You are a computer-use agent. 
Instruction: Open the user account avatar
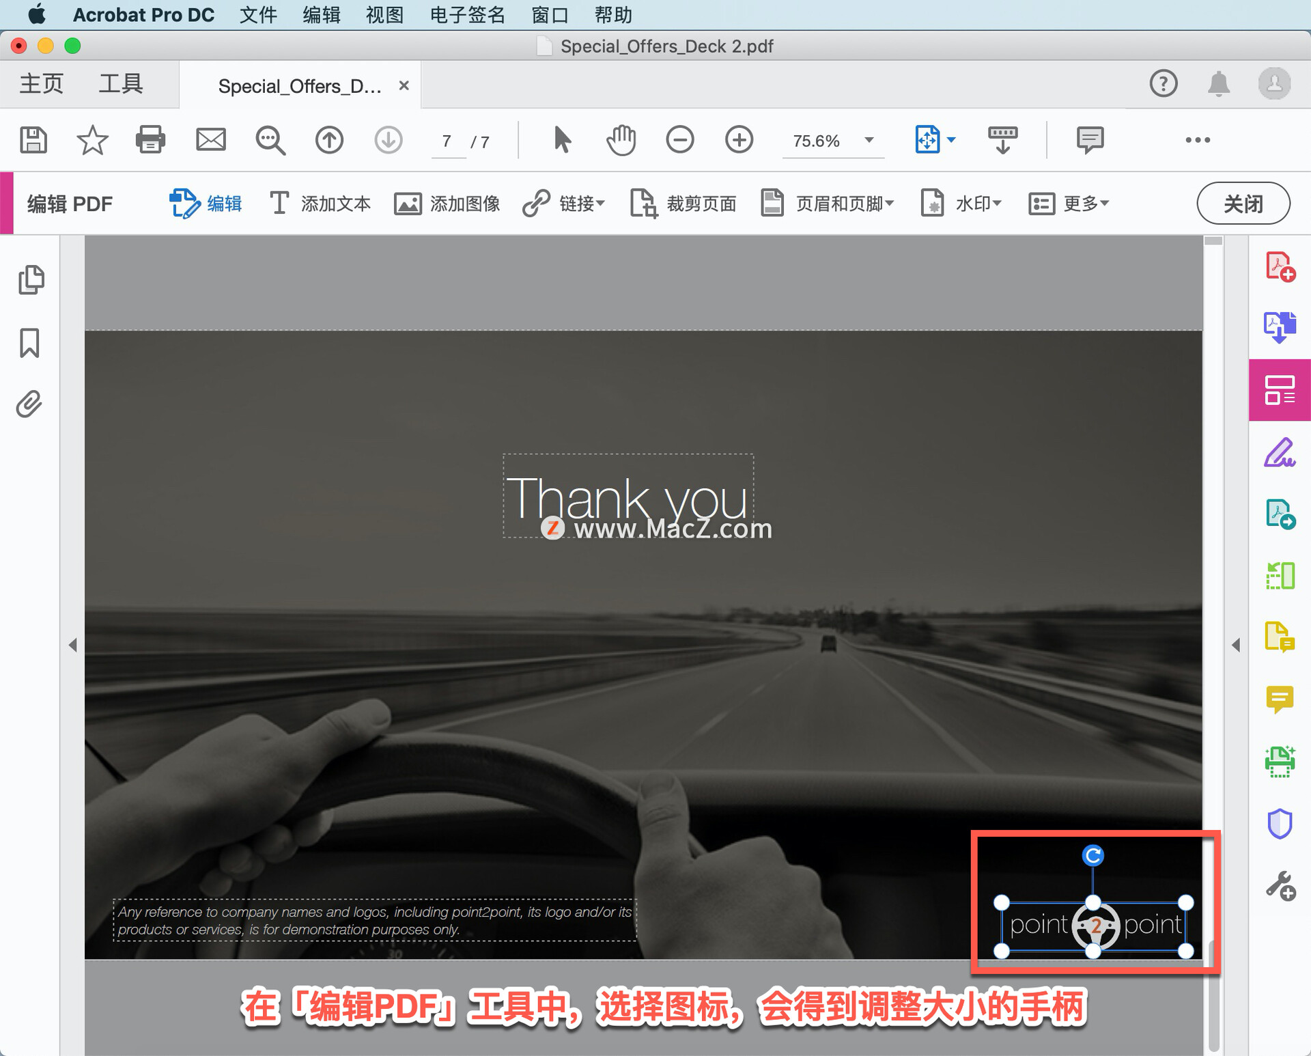pyautogui.click(x=1274, y=84)
